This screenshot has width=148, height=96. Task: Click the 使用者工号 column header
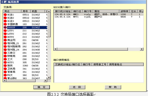[x=100, y=64]
